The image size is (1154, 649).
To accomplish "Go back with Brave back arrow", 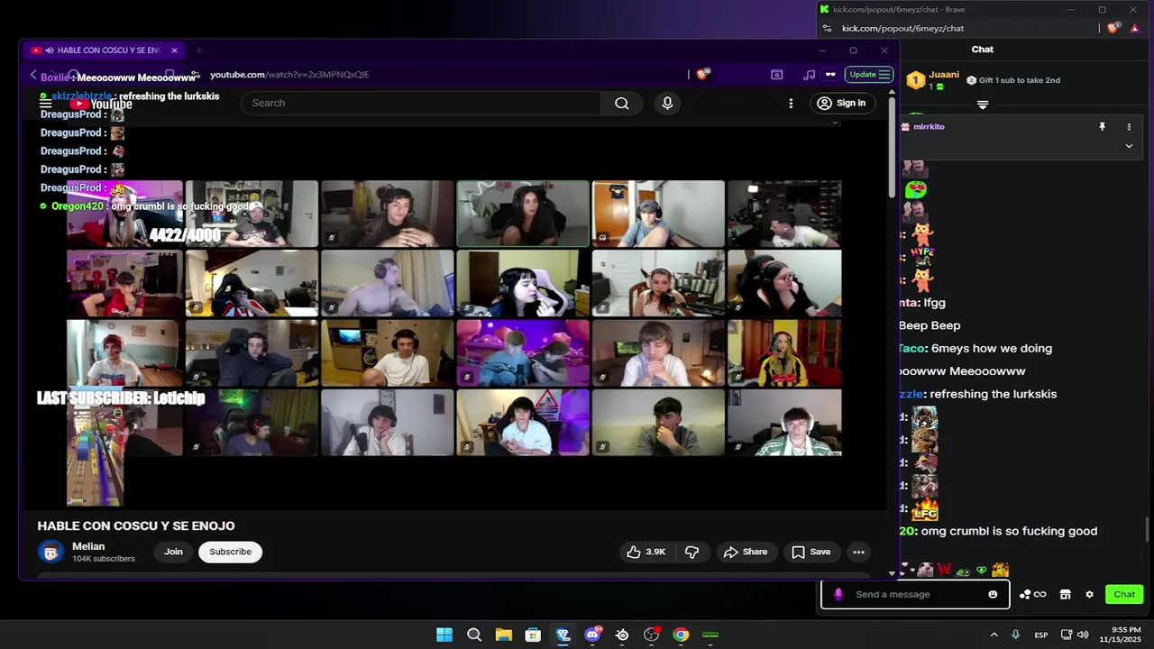I will (x=33, y=75).
